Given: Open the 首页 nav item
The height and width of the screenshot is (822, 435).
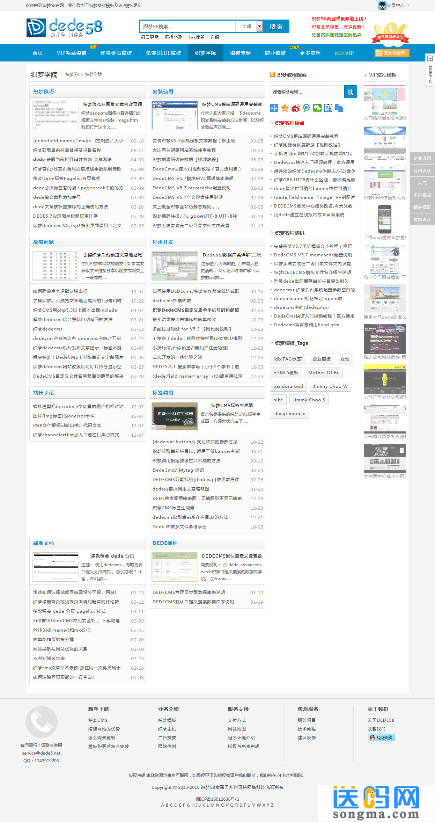Looking at the screenshot, I should (38, 53).
